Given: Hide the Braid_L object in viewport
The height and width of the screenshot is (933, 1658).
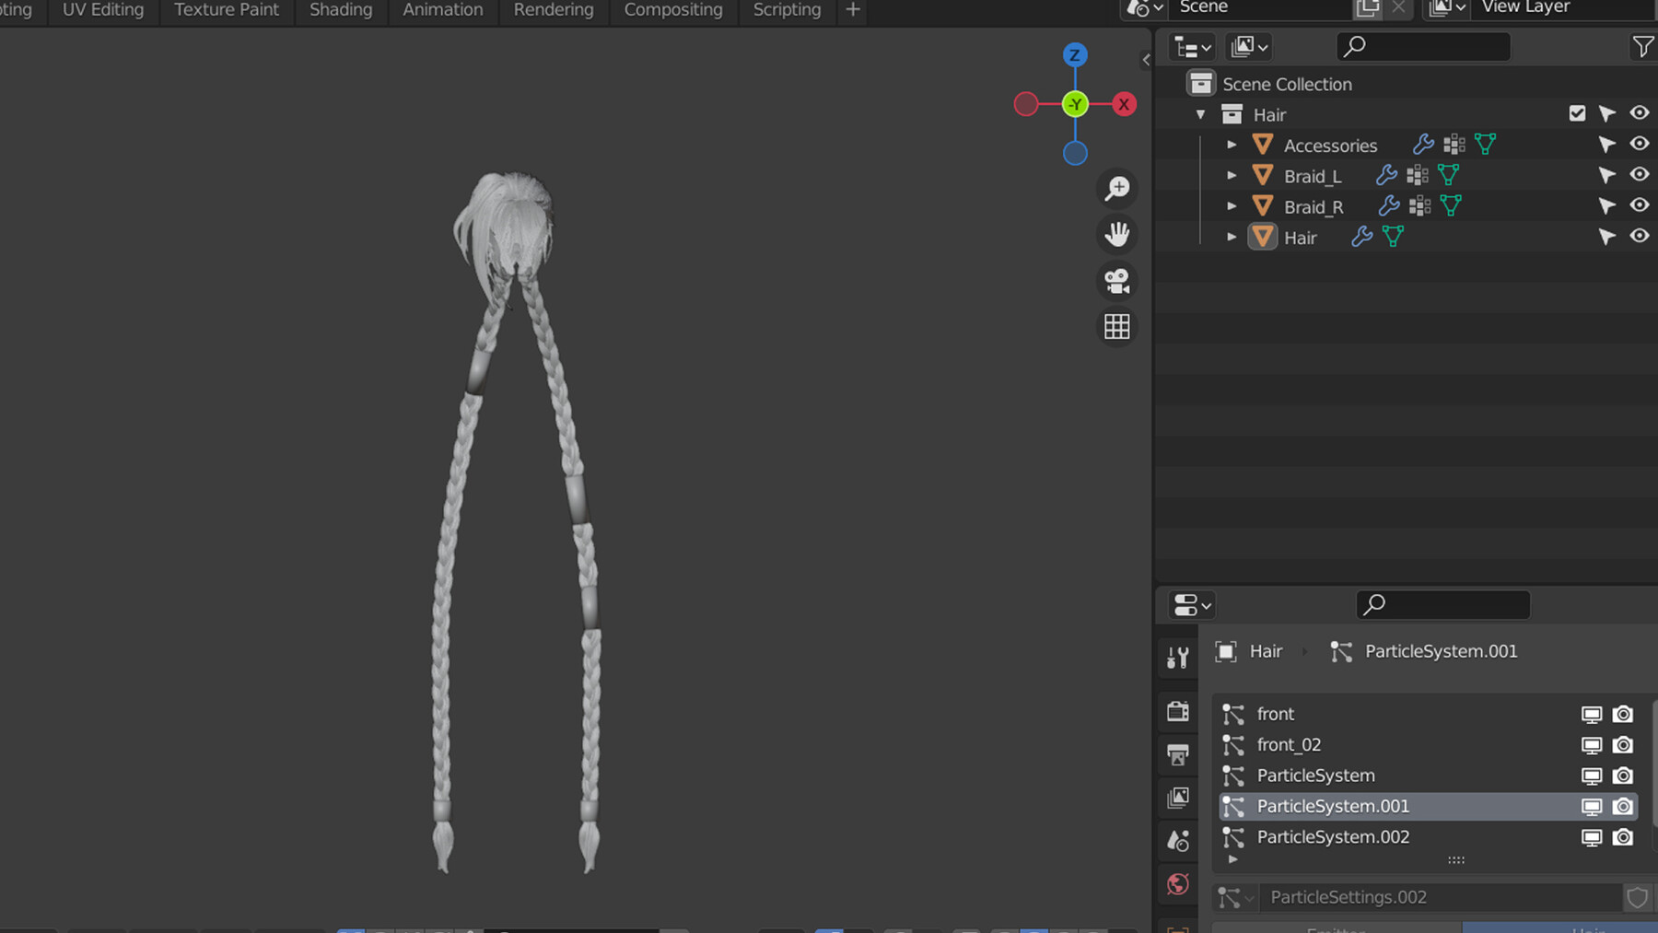Looking at the screenshot, I should point(1640,175).
